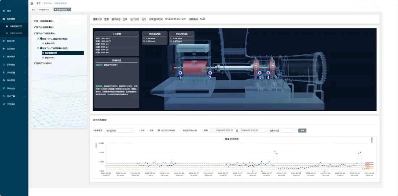Close the 设备总貌监视 tab via its x
Screen dimensions: 398x196
click(x=69, y=10)
